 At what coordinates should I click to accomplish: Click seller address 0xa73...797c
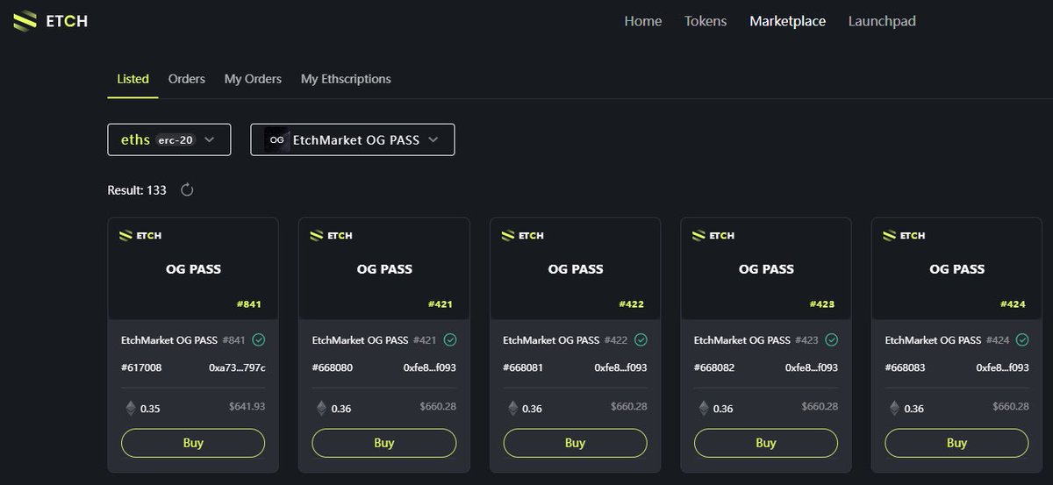tap(237, 367)
